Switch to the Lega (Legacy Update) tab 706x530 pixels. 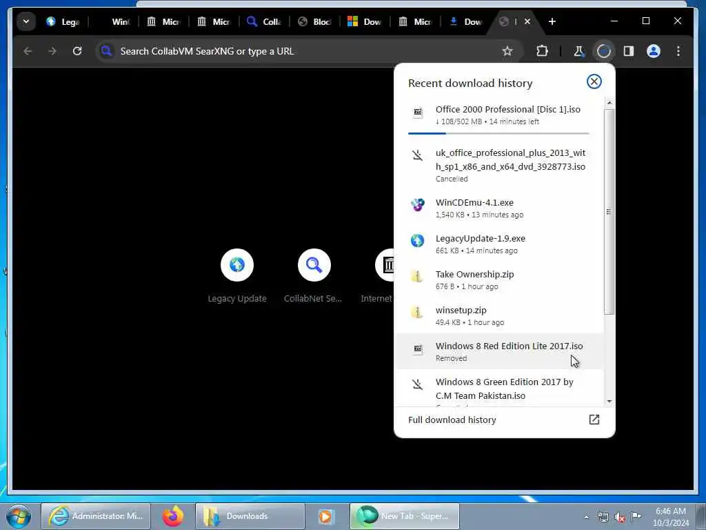63,21
